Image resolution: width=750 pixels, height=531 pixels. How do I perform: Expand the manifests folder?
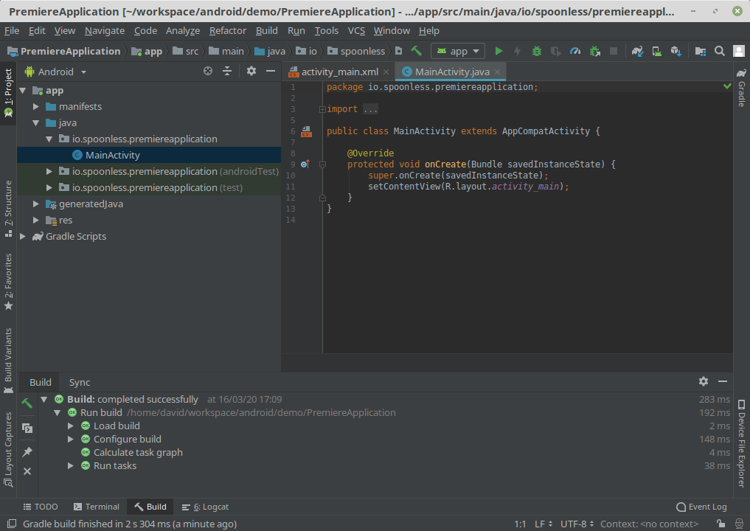coord(36,107)
